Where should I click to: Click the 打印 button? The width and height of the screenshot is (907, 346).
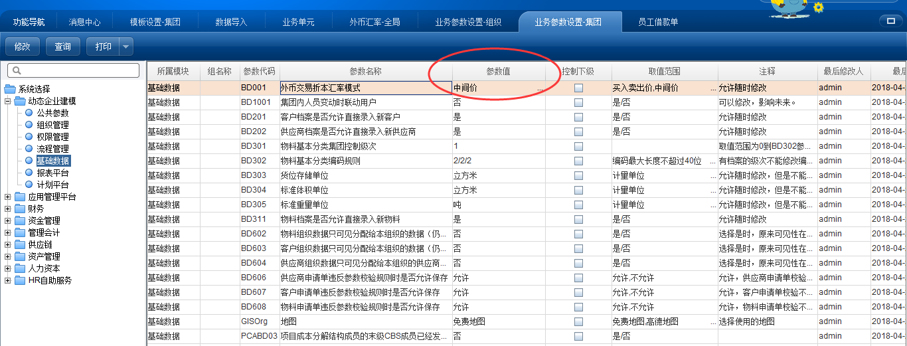click(x=103, y=47)
